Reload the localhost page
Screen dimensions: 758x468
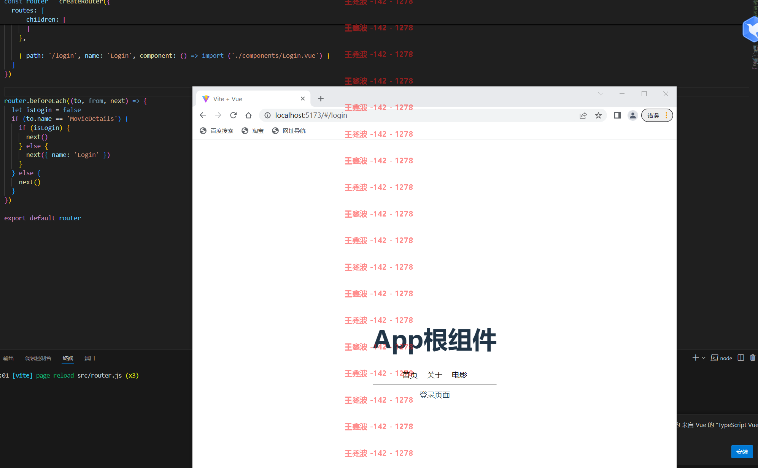pyautogui.click(x=233, y=115)
